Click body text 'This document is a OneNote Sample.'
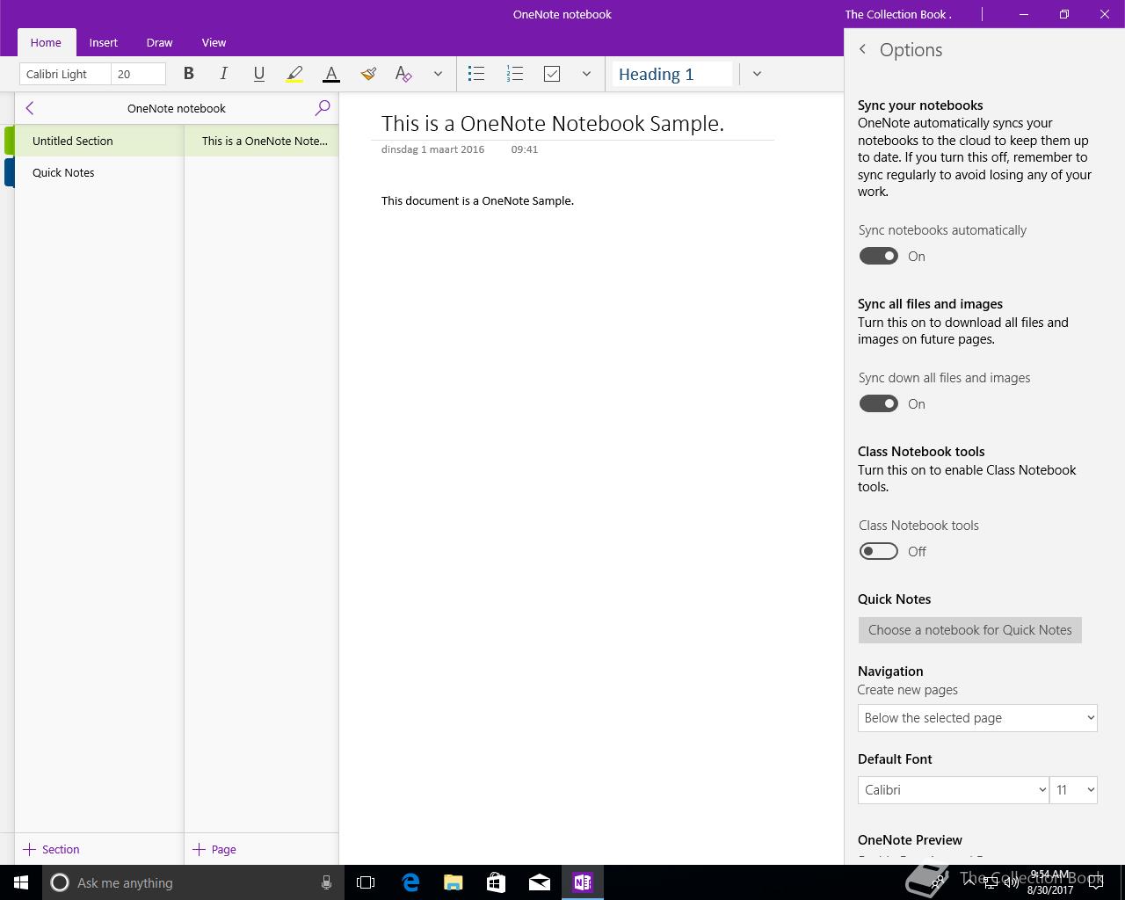The width and height of the screenshot is (1125, 900). pyautogui.click(x=477, y=200)
